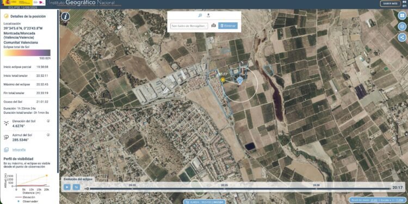Click the 'Ocaso del Sol' time 21:01:32
The image size is (408, 204).
[x=42, y=102]
